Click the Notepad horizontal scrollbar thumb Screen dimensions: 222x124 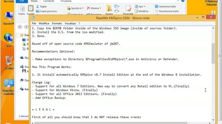[111, 123]
